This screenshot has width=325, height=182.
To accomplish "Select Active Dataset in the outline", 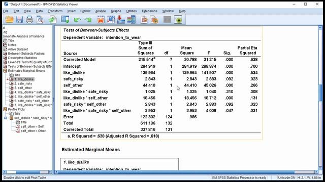I will [18, 49].
